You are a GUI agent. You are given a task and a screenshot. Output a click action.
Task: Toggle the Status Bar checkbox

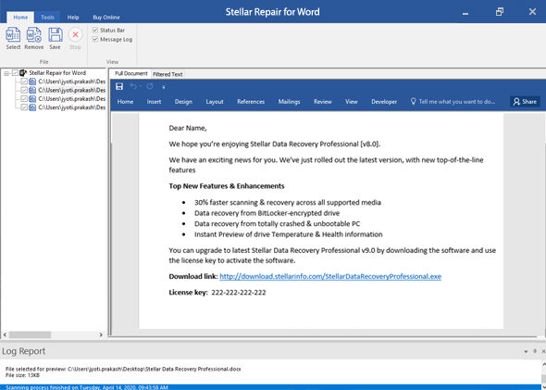(95, 30)
